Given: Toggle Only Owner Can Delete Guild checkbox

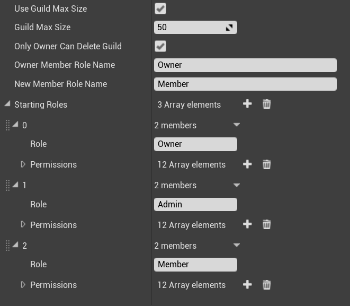Looking at the screenshot, I should (160, 46).
